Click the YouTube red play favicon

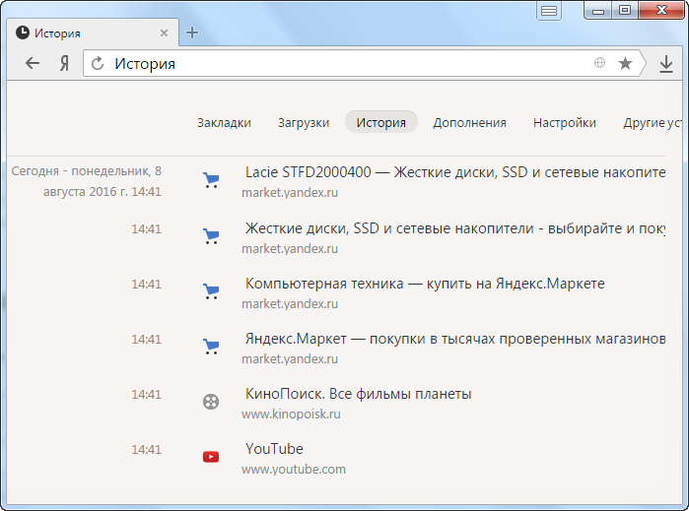[210, 456]
